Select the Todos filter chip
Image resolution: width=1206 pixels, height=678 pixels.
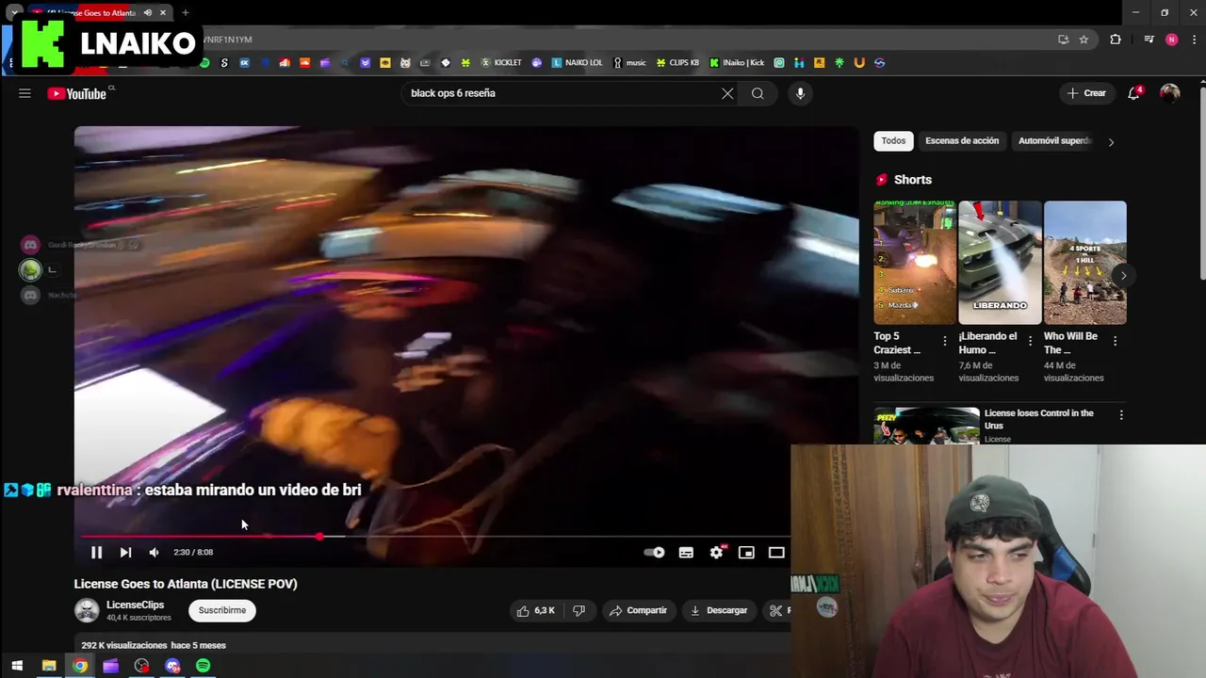point(893,140)
